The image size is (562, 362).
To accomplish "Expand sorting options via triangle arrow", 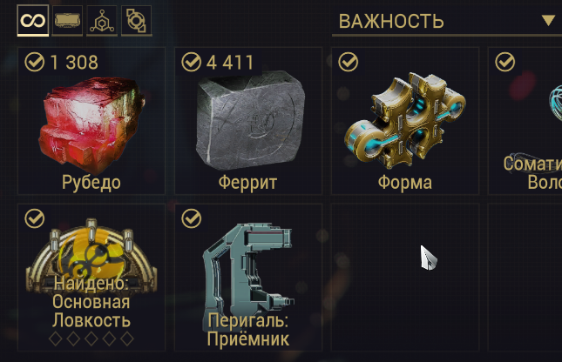I will (548, 20).
